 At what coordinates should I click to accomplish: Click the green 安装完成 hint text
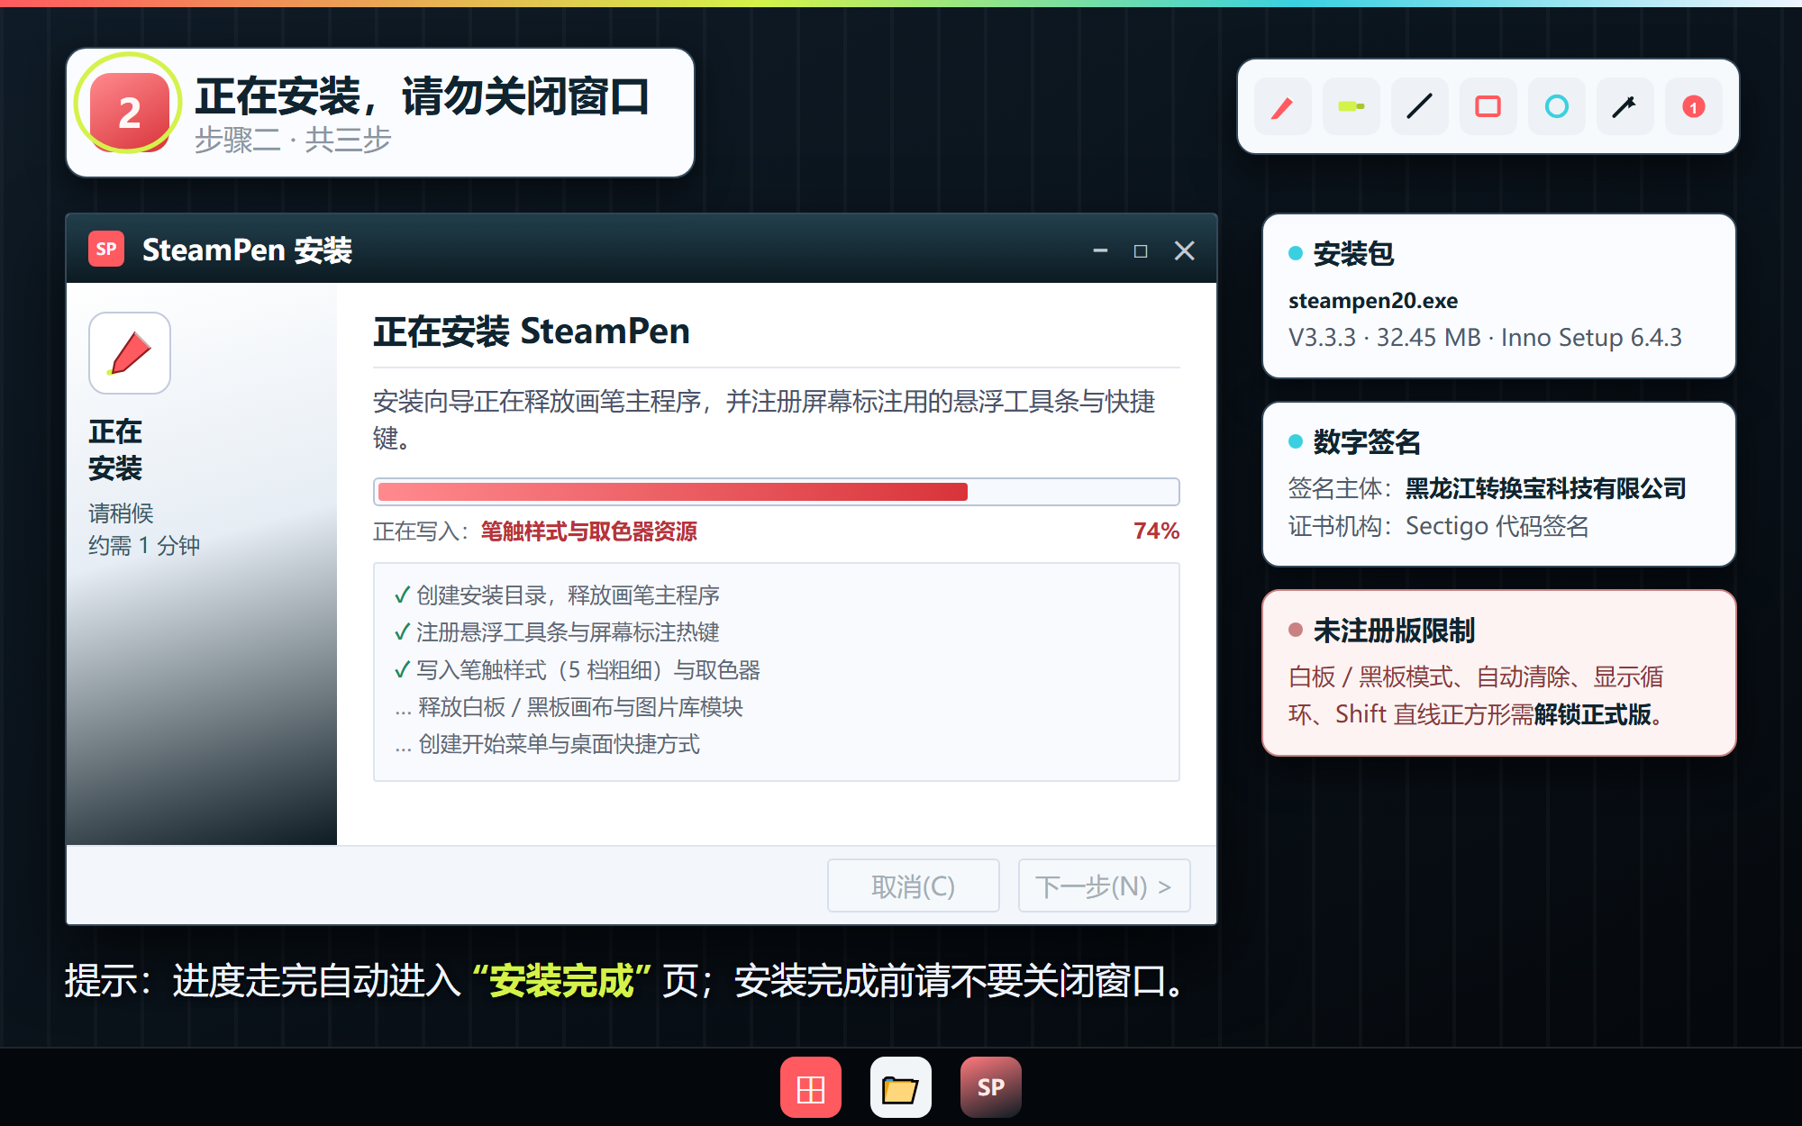pyautogui.click(x=561, y=981)
